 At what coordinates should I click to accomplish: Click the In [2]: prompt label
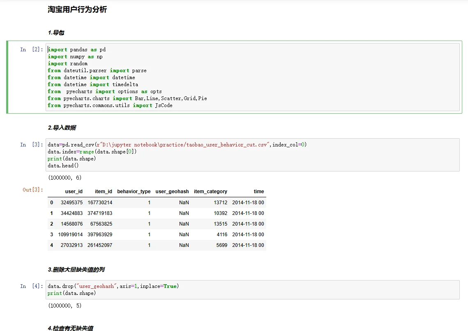click(x=32, y=50)
